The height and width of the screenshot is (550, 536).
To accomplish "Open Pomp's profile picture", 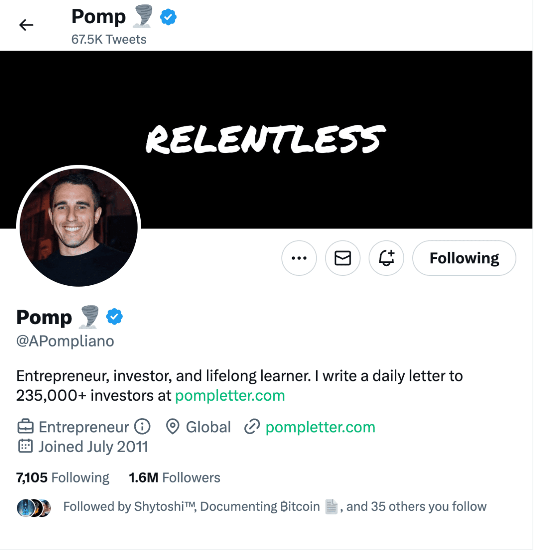I will pos(79,227).
